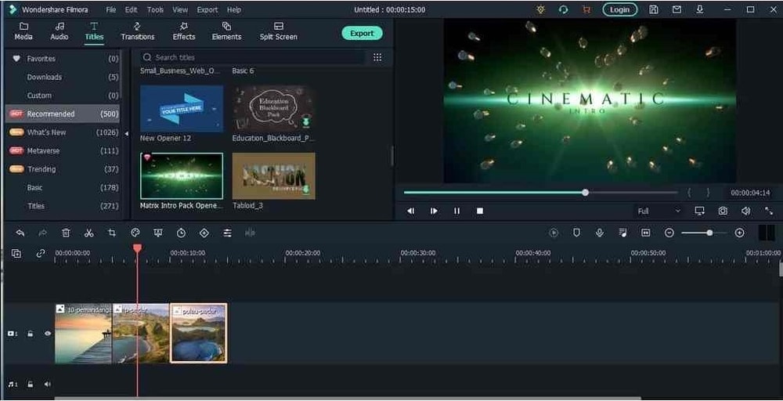Click the Split scissors tool
Viewport: 783px width, 401px height.
[88, 233]
